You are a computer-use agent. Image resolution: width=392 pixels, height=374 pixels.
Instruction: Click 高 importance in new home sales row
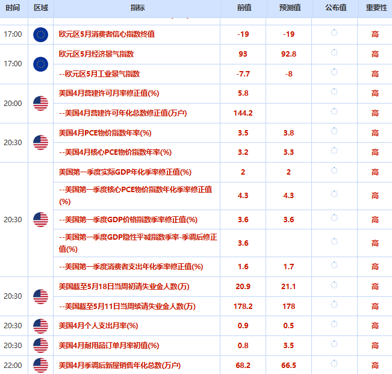375,366
